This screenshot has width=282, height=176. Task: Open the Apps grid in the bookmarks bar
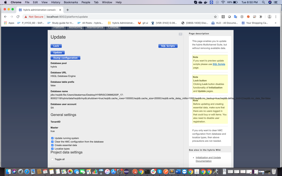[x=9, y=23]
